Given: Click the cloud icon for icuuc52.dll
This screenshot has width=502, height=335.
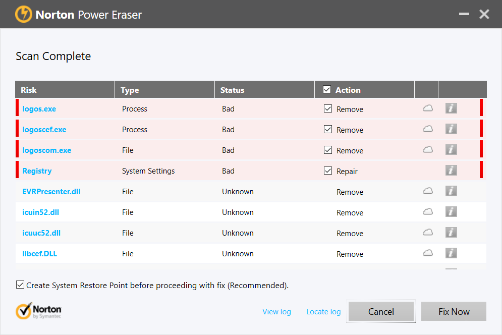Looking at the screenshot, I should click(x=427, y=232).
